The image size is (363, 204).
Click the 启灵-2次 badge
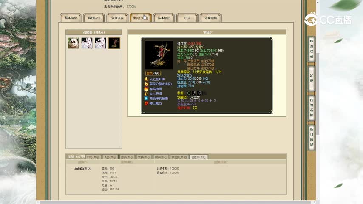click(x=153, y=74)
